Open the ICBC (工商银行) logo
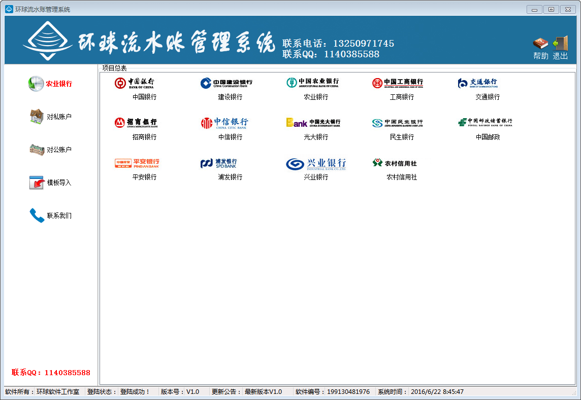Image resolution: width=581 pixels, height=400 pixels. coord(398,83)
